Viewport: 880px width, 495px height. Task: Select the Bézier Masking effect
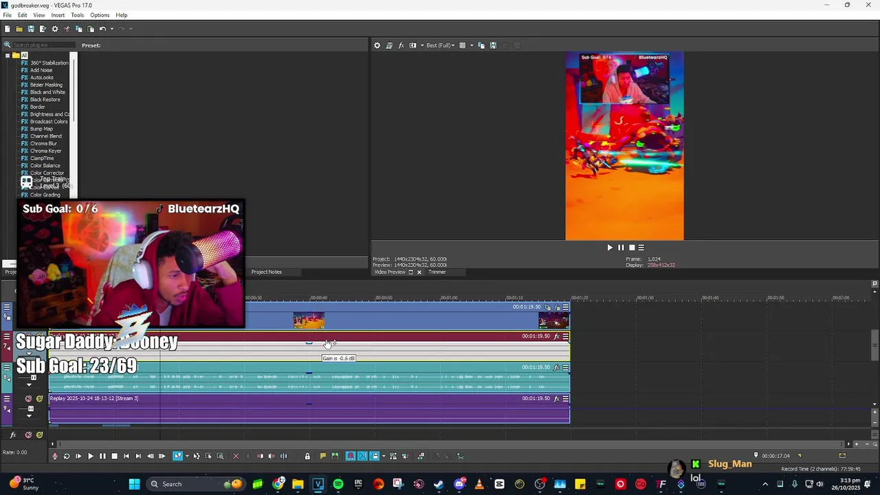coord(46,85)
